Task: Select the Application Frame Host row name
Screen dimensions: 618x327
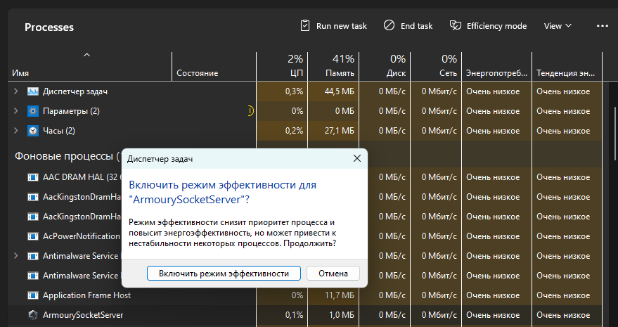Action: coord(86,295)
